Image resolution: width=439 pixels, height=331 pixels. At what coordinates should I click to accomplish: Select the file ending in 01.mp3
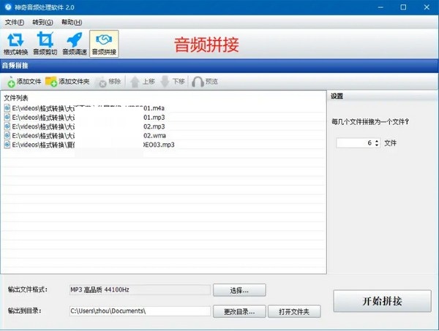[164, 117]
